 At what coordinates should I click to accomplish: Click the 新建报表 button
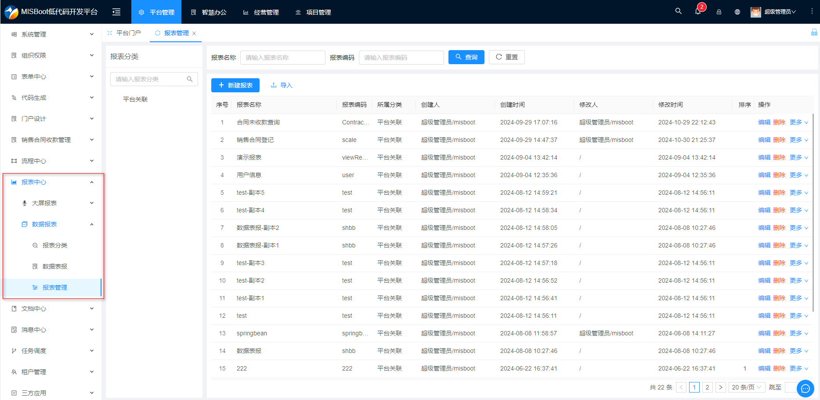(x=235, y=85)
